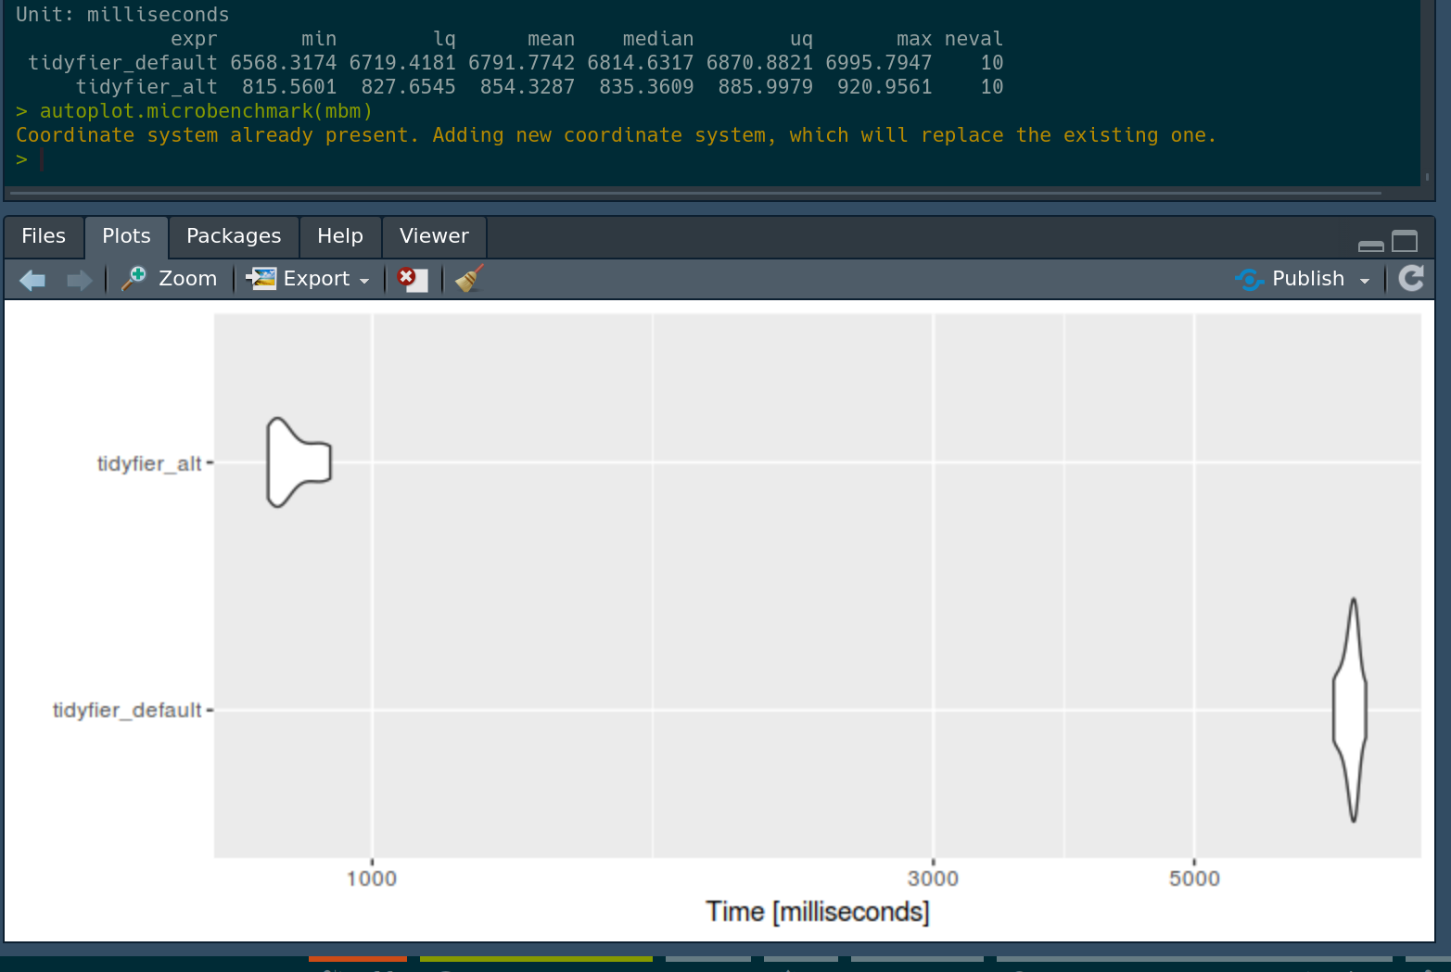Clear all plots using the broom icon
1451x972 pixels.
tap(467, 278)
